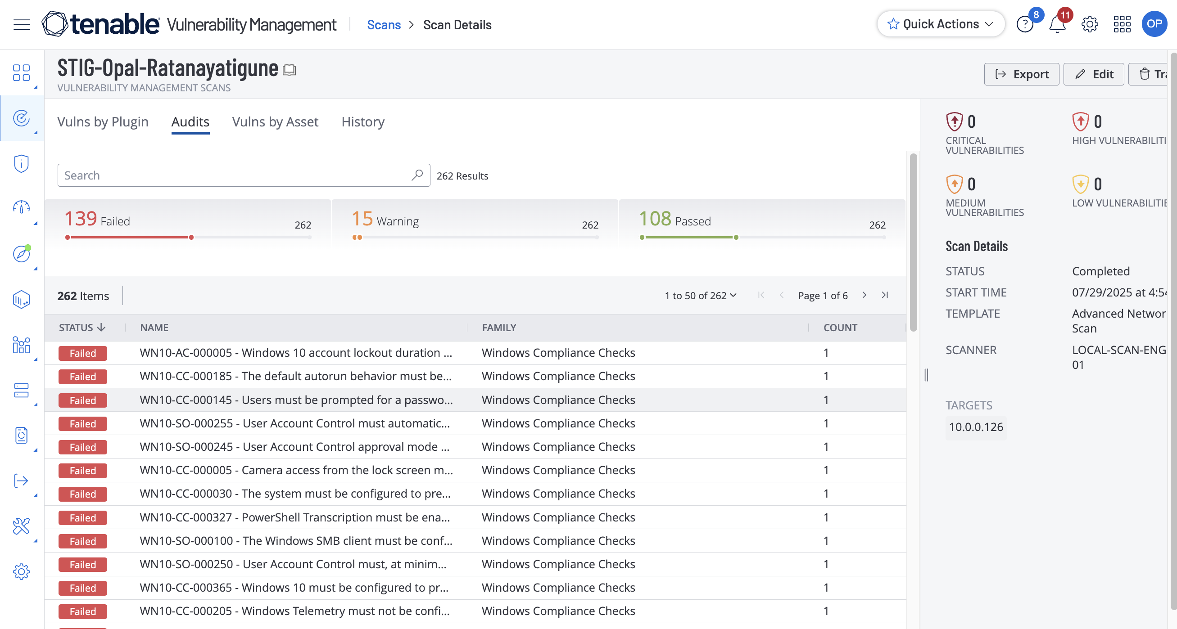The width and height of the screenshot is (1177, 629).
Task: Select the target 10.0.0.126 chip
Action: tap(975, 427)
